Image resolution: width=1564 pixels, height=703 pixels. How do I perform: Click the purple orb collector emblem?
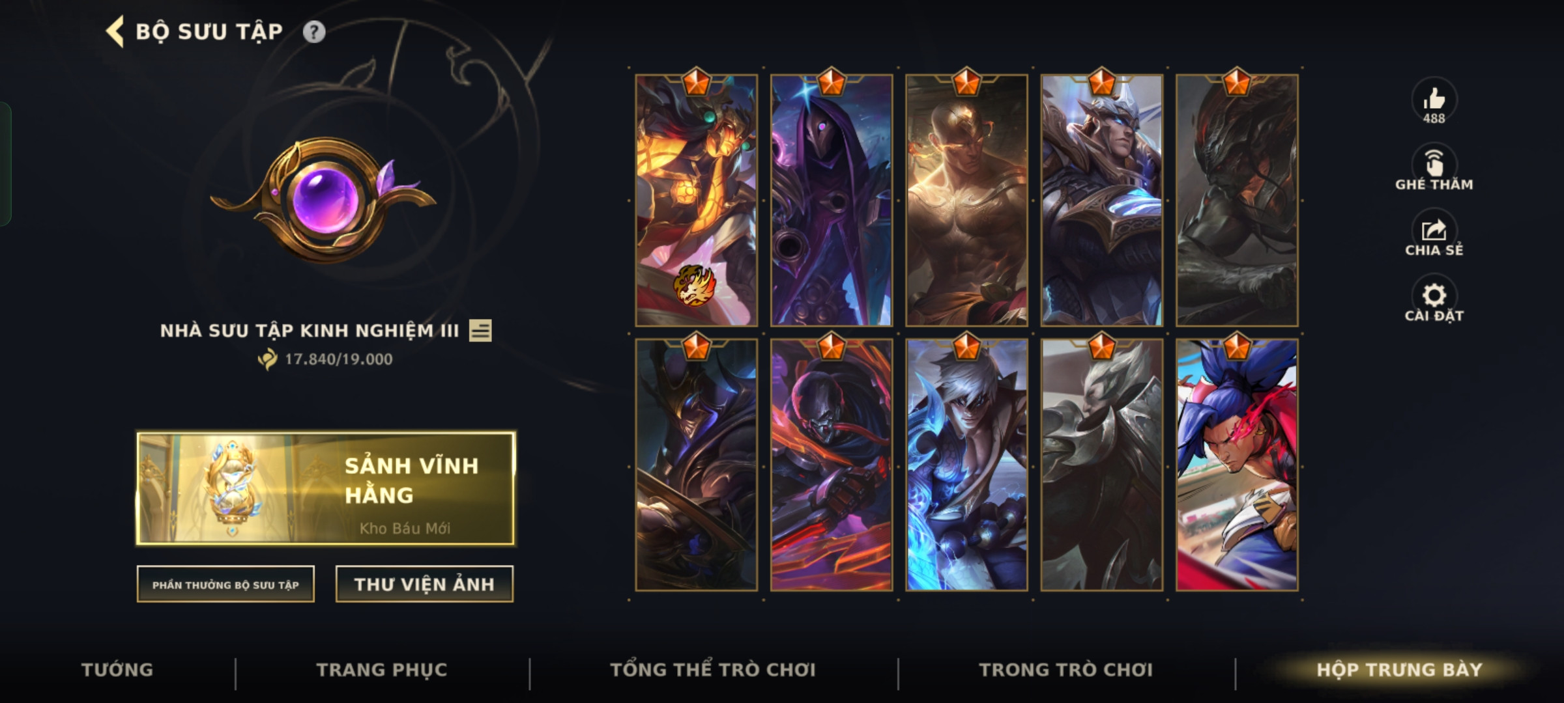pyautogui.click(x=324, y=199)
